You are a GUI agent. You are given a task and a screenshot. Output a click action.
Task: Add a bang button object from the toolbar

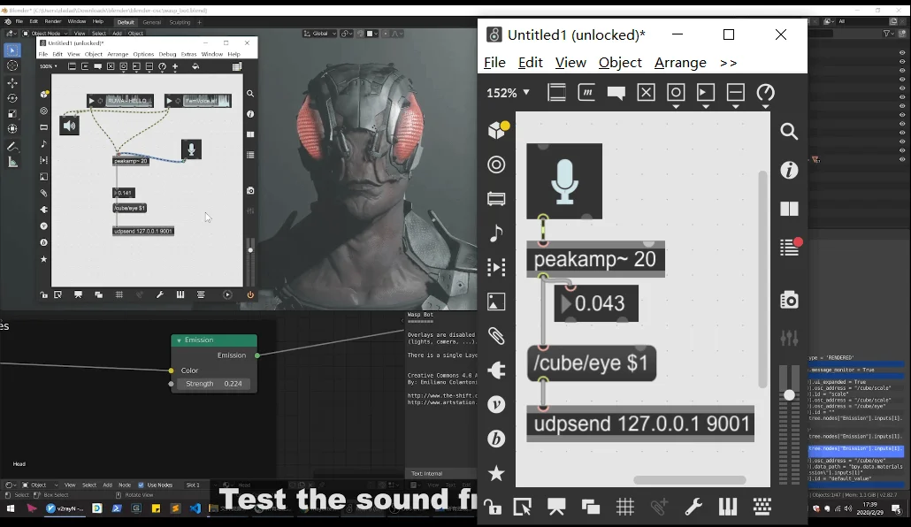pyautogui.click(x=676, y=92)
